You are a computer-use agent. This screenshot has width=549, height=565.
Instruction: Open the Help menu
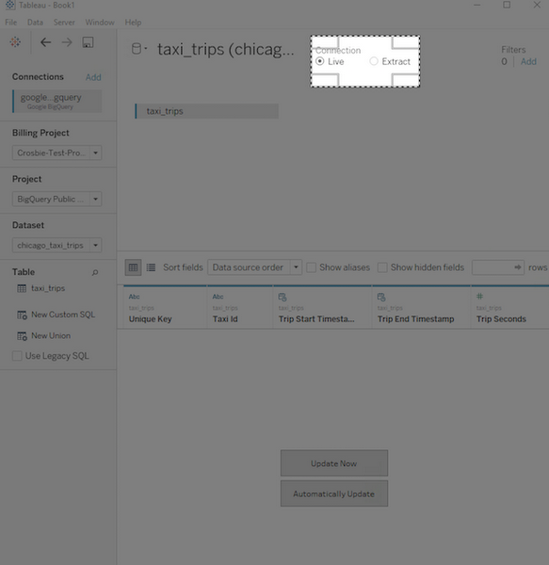click(133, 23)
